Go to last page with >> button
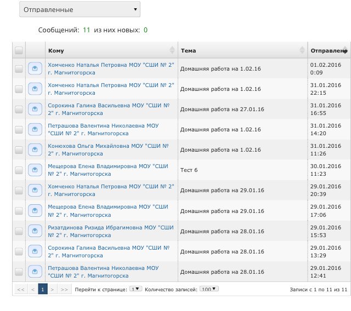The image size is (351, 311). (65, 289)
